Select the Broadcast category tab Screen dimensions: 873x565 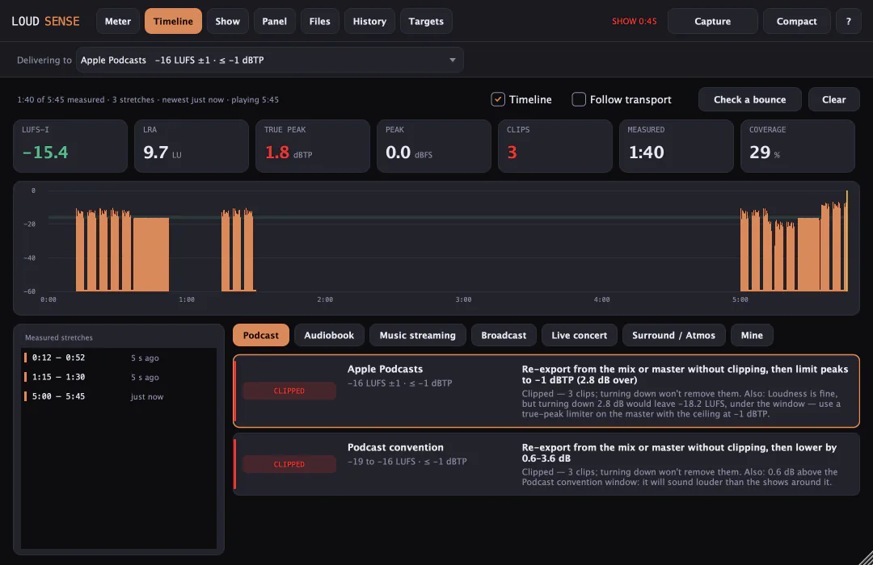(x=504, y=335)
